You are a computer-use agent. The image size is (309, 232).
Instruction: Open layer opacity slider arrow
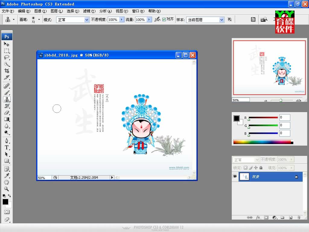point(291,159)
